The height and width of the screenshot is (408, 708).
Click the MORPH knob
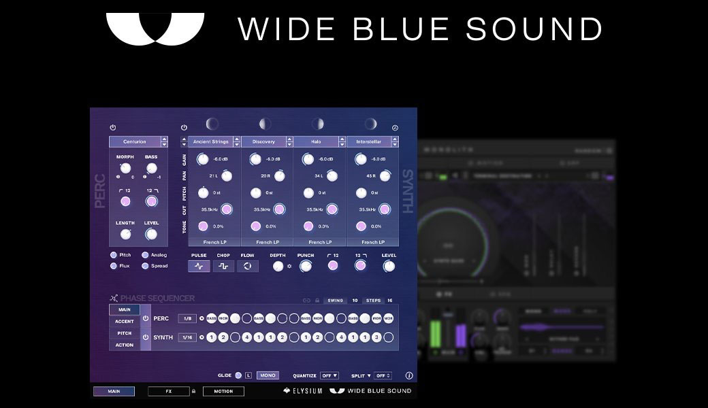tap(125, 168)
